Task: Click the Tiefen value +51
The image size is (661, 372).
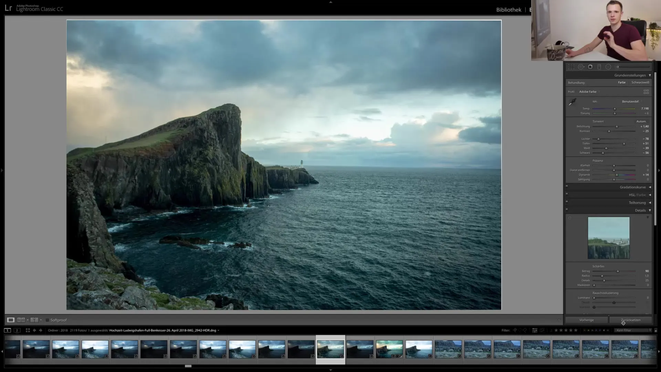Action: tap(646, 144)
